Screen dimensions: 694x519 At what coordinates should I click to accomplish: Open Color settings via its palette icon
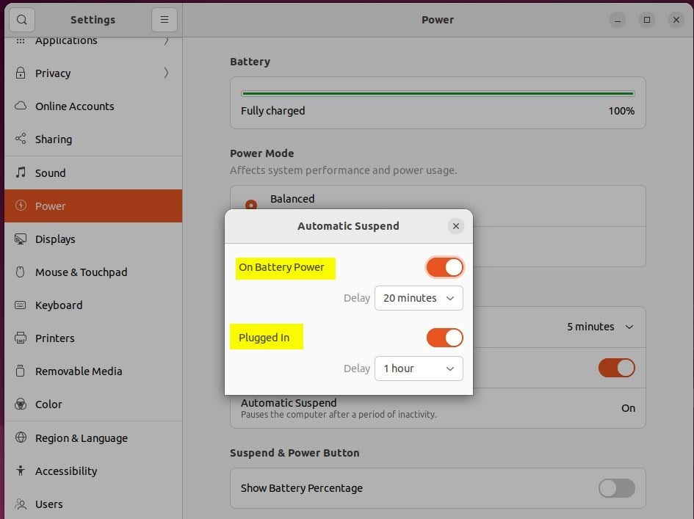(x=21, y=404)
